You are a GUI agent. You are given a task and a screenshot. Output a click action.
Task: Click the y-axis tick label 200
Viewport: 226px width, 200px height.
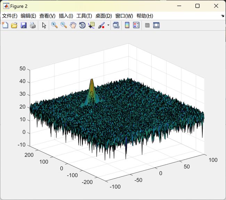[29, 155]
